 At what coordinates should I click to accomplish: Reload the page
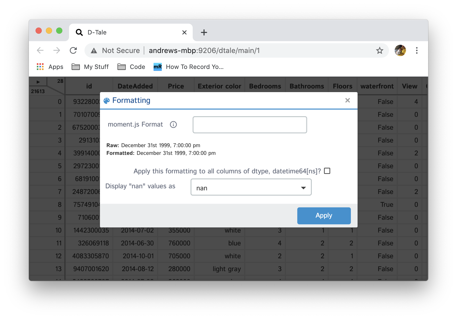tap(73, 50)
